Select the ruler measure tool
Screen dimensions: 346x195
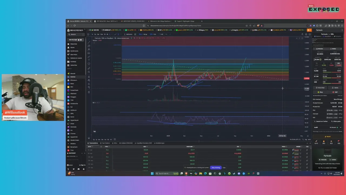tap(89, 68)
